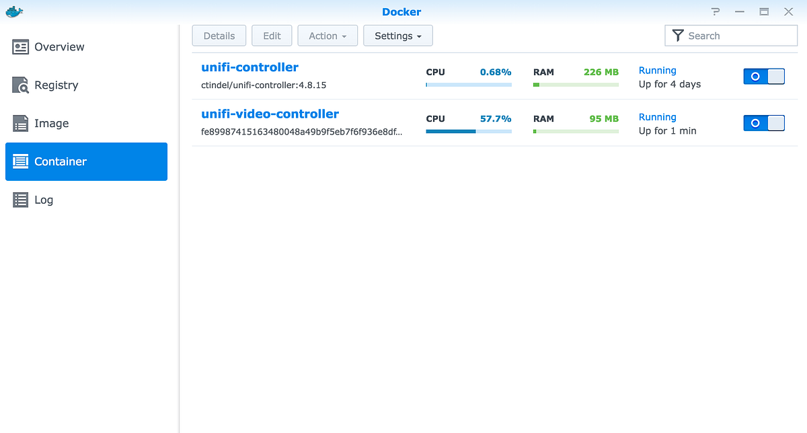Open the unifi-controller container link

(x=249, y=67)
